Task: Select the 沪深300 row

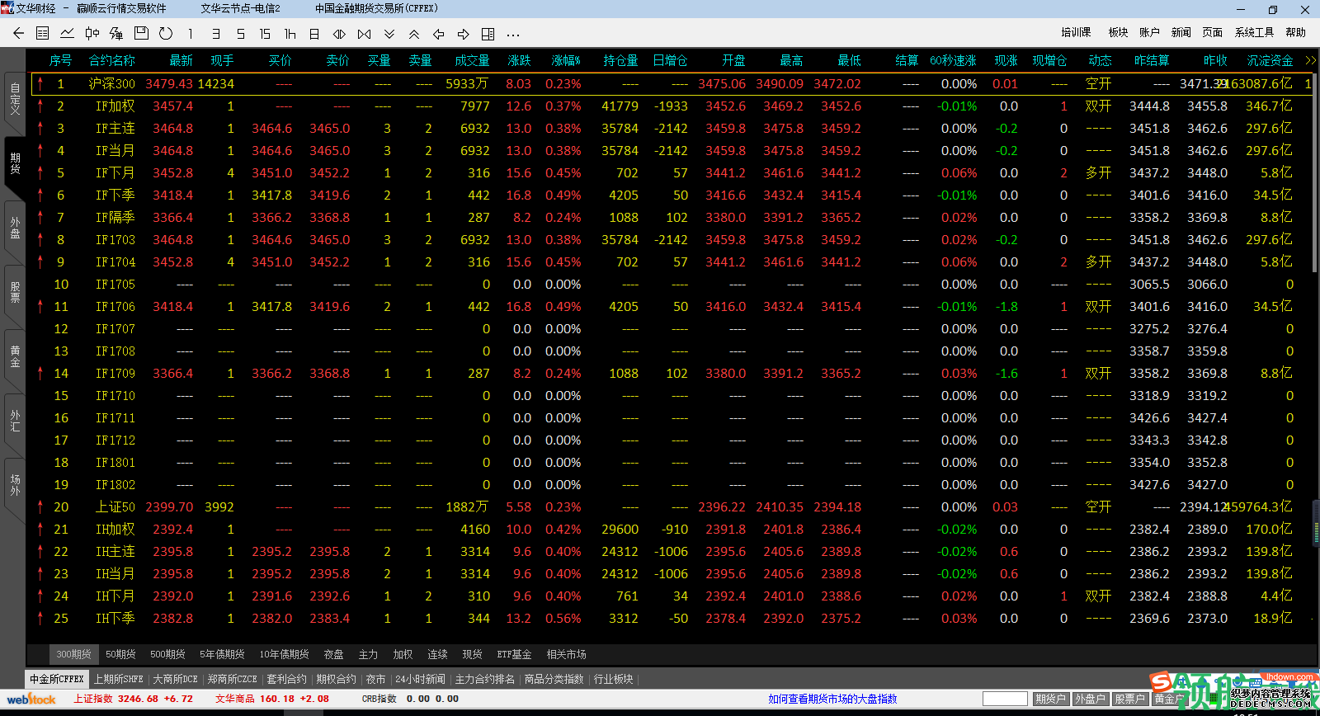Action: point(672,83)
